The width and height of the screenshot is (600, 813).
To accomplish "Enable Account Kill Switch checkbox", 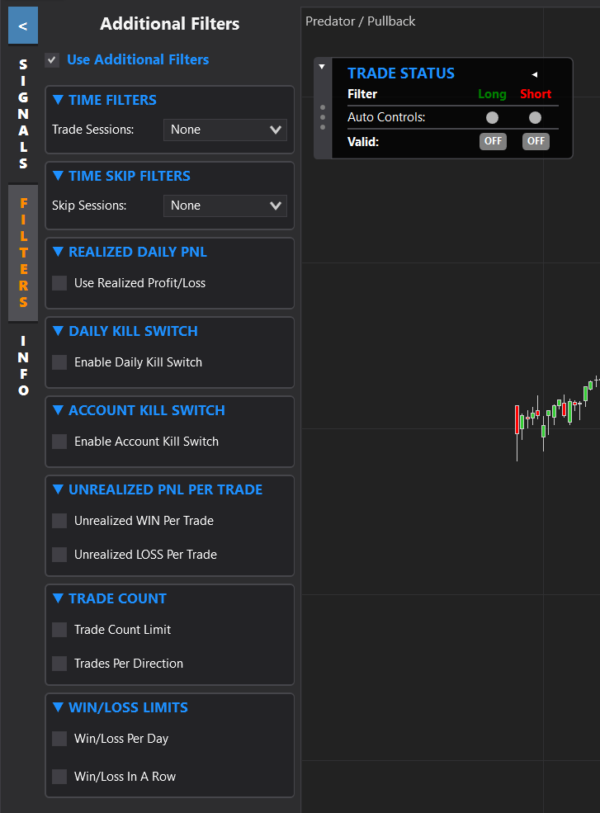I will click(x=59, y=442).
